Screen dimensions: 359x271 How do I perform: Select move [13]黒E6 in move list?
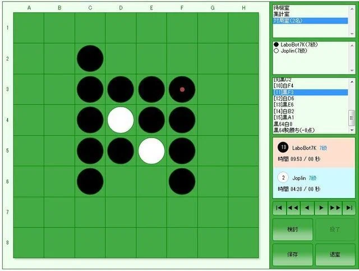click(310, 105)
